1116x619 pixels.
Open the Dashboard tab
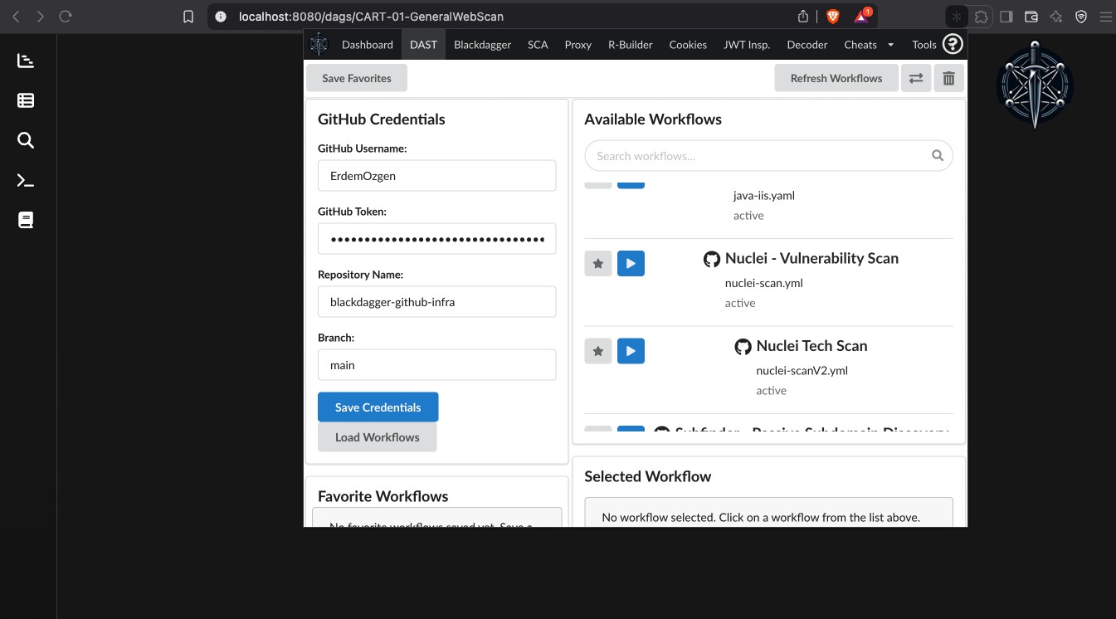click(x=368, y=45)
